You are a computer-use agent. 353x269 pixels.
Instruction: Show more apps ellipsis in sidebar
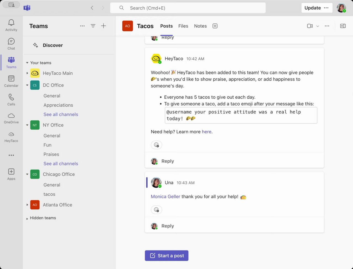11,155
